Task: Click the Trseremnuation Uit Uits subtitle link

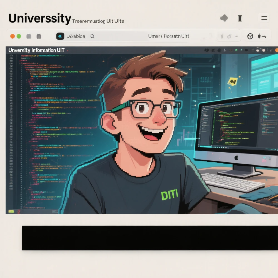Action: (x=98, y=21)
